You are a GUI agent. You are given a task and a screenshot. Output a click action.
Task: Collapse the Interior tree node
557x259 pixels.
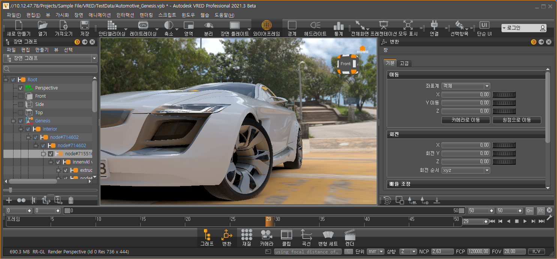click(21, 129)
